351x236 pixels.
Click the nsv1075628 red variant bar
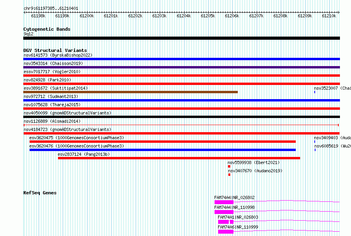[x=181, y=109]
